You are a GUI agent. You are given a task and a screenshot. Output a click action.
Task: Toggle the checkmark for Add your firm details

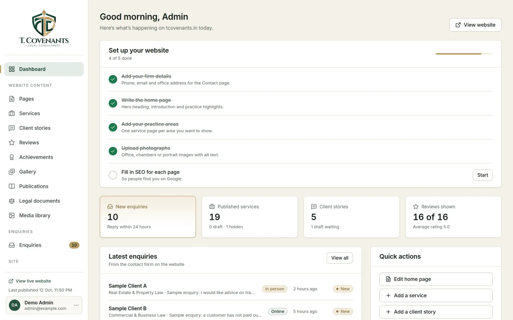pyautogui.click(x=113, y=79)
